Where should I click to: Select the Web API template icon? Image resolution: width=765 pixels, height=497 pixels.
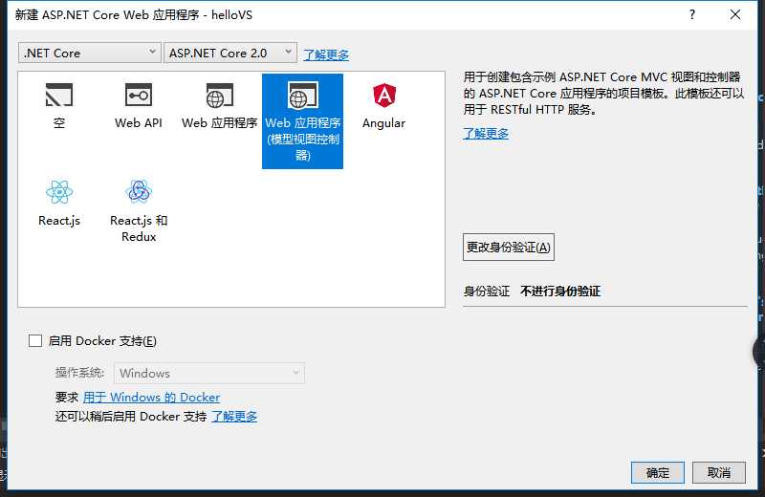coord(139,95)
